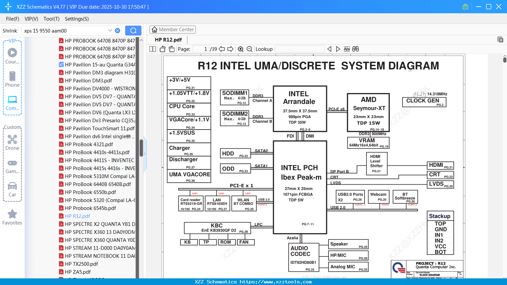507x285 pixels.
Task: Select HP R12.pdf in file list
Action: tap(77, 216)
